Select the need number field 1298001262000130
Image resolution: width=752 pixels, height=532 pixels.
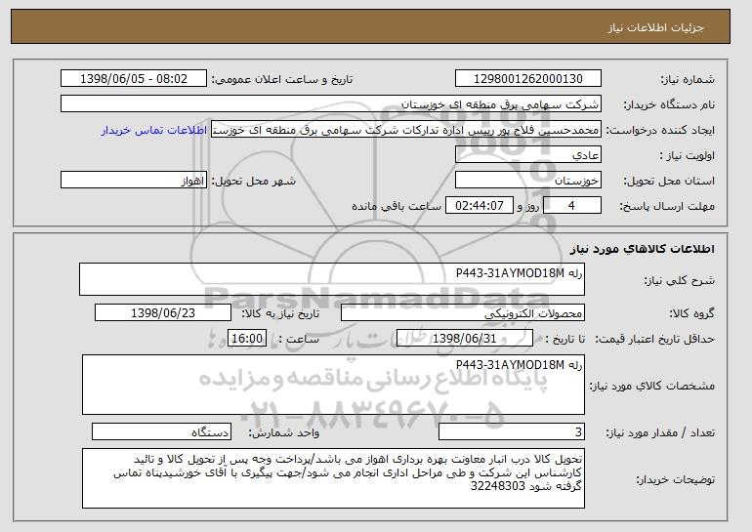pyautogui.click(x=528, y=79)
